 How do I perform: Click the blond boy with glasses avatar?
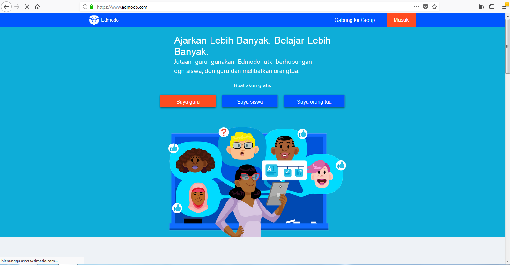tap(243, 146)
